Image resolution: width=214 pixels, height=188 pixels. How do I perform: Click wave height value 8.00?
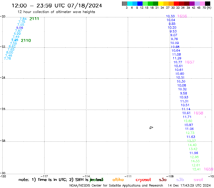[10, 52]
